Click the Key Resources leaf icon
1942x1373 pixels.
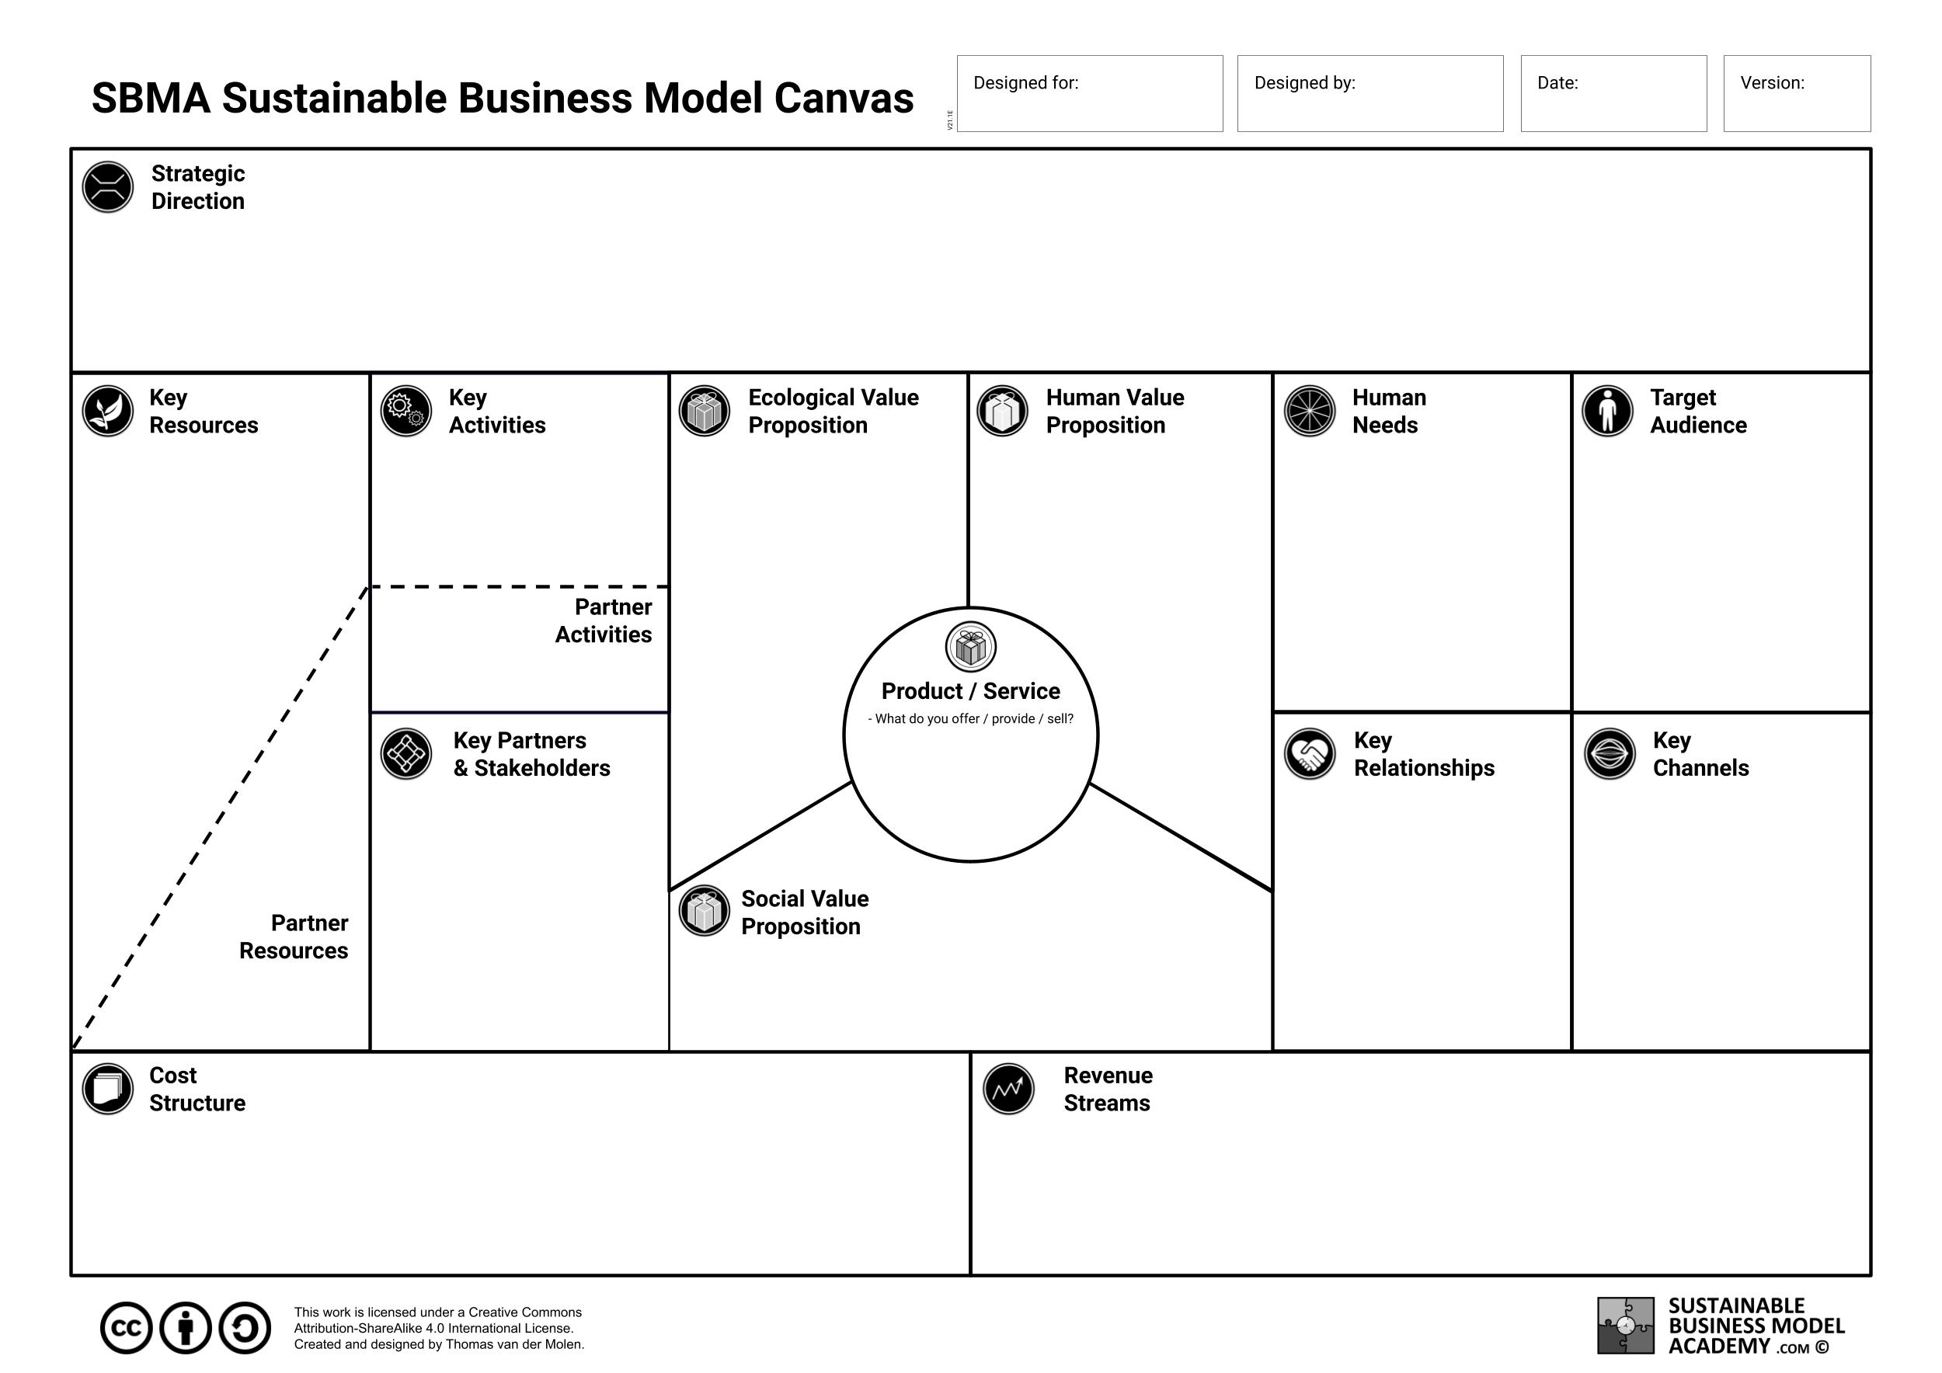pos(107,411)
